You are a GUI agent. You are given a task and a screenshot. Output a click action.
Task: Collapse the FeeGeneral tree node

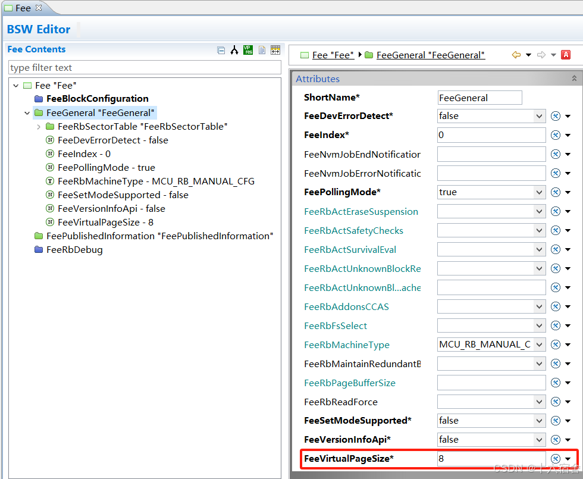click(27, 113)
